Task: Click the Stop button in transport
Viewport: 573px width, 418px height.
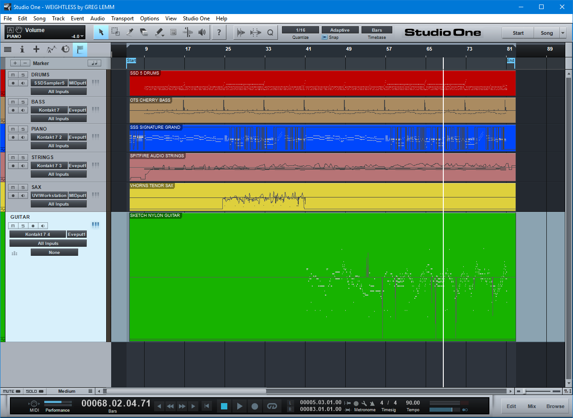Action: tap(224, 406)
